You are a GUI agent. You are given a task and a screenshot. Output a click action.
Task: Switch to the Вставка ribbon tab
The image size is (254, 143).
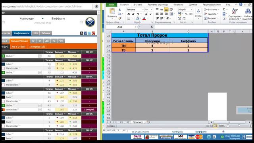pos(138,4)
